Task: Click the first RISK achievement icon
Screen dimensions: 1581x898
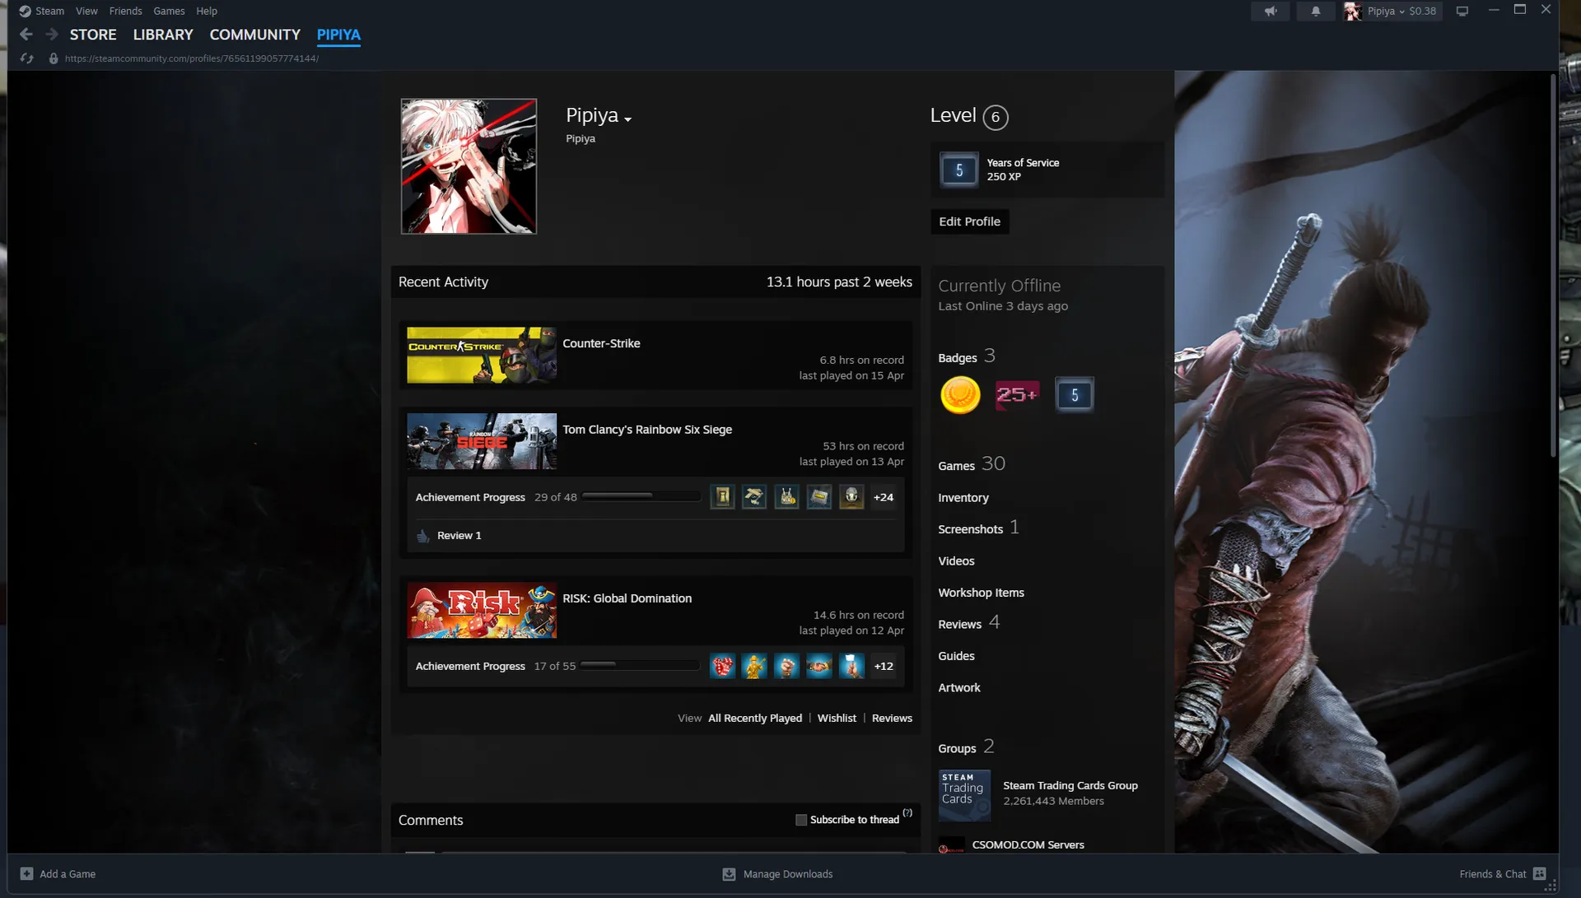Action: [x=722, y=666]
